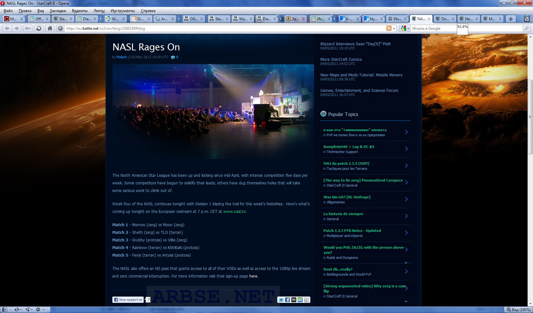Share the post on StumbleUpon icon

[300, 300]
